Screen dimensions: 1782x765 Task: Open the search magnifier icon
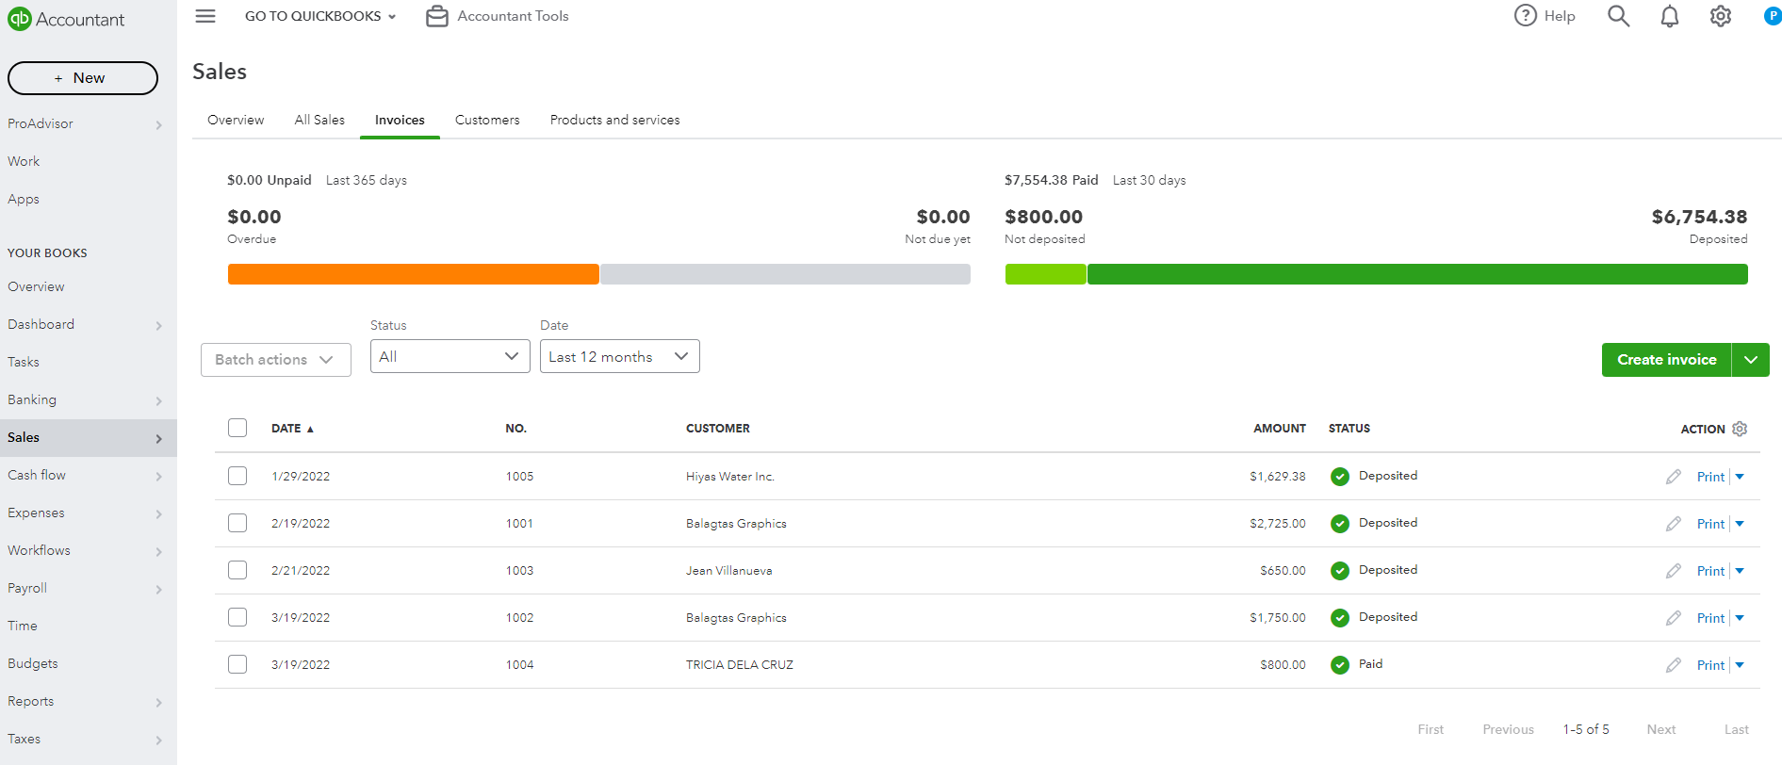click(1618, 16)
